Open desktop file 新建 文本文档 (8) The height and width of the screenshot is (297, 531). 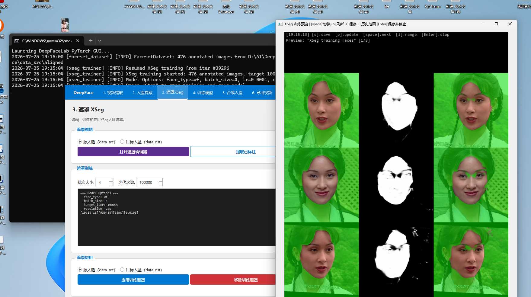pyautogui.click(x=157, y=7)
